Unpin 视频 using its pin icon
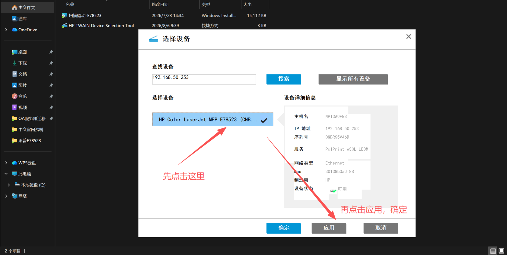The width and height of the screenshot is (507, 255). pyautogui.click(x=51, y=107)
